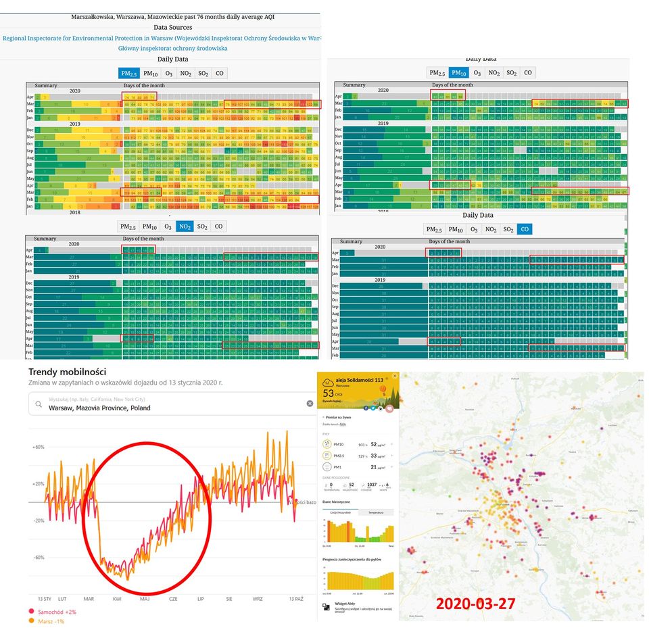Select the CAQI (Wszystkie) history tab
649x630 pixels.
[341, 512]
